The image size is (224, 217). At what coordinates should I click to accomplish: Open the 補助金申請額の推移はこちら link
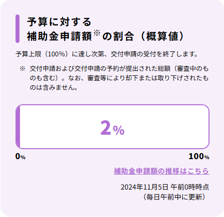(x=161, y=171)
